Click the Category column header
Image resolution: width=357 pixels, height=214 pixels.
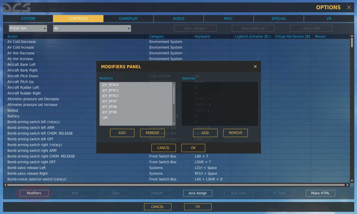[168, 37]
